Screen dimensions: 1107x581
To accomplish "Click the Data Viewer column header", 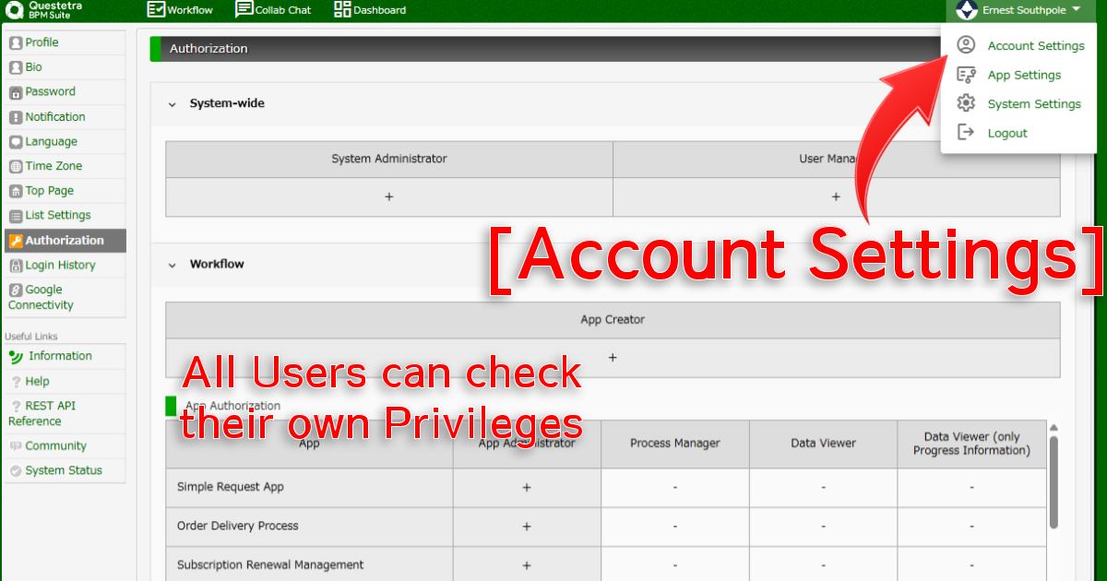I will [x=823, y=444].
